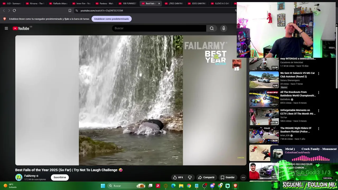
Task: Open 'All The Knockouts From BattleBots' title
Action: click(x=298, y=94)
